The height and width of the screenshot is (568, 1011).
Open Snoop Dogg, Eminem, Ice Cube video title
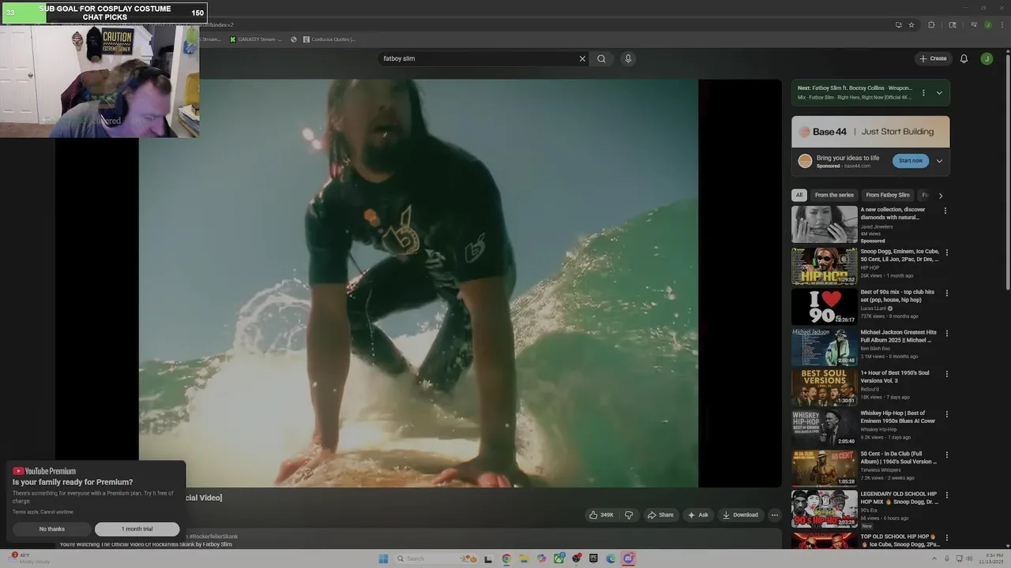click(900, 256)
